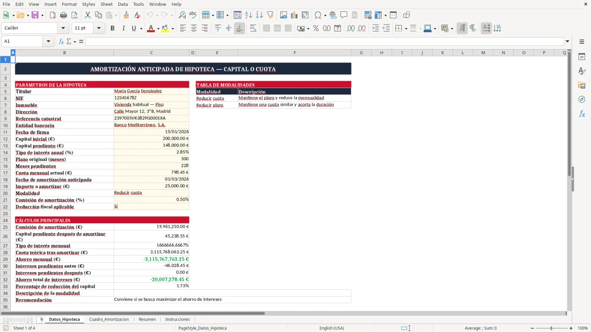Run the spelling check
This screenshot has width=591, height=332.
(x=193, y=15)
